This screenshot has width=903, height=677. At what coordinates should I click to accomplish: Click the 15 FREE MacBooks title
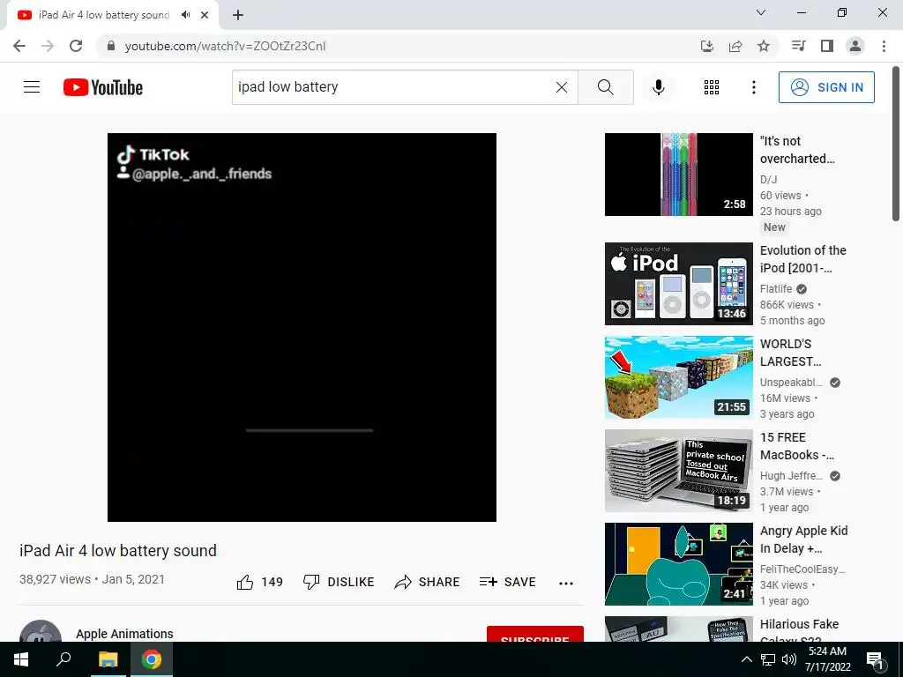click(x=797, y=446)
